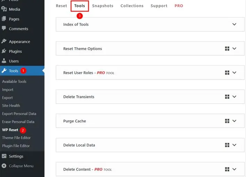
Task: Go to the Support tab
Action: click(x=159, y=6)
